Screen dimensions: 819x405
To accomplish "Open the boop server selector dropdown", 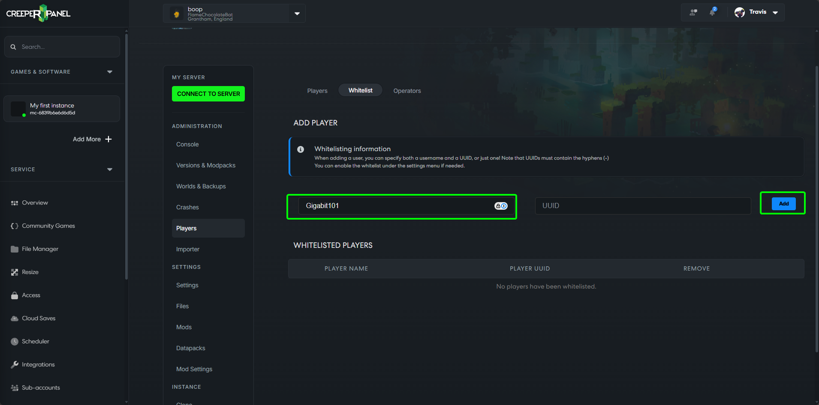I will click(x=296, y=13).
